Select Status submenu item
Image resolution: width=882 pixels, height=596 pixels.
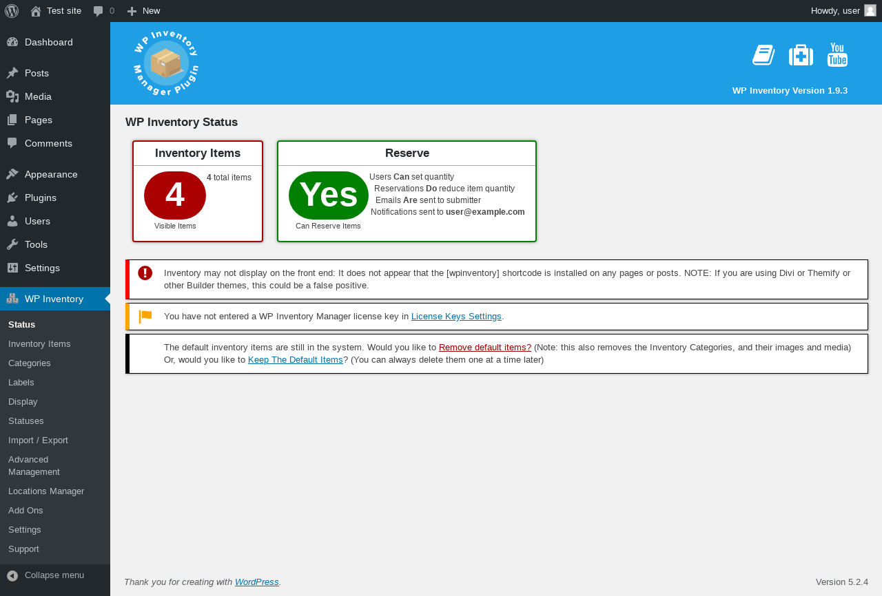(x=22, y=324)
